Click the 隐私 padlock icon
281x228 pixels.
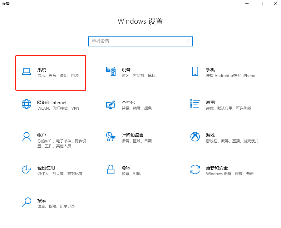click(x=111, y=169)
